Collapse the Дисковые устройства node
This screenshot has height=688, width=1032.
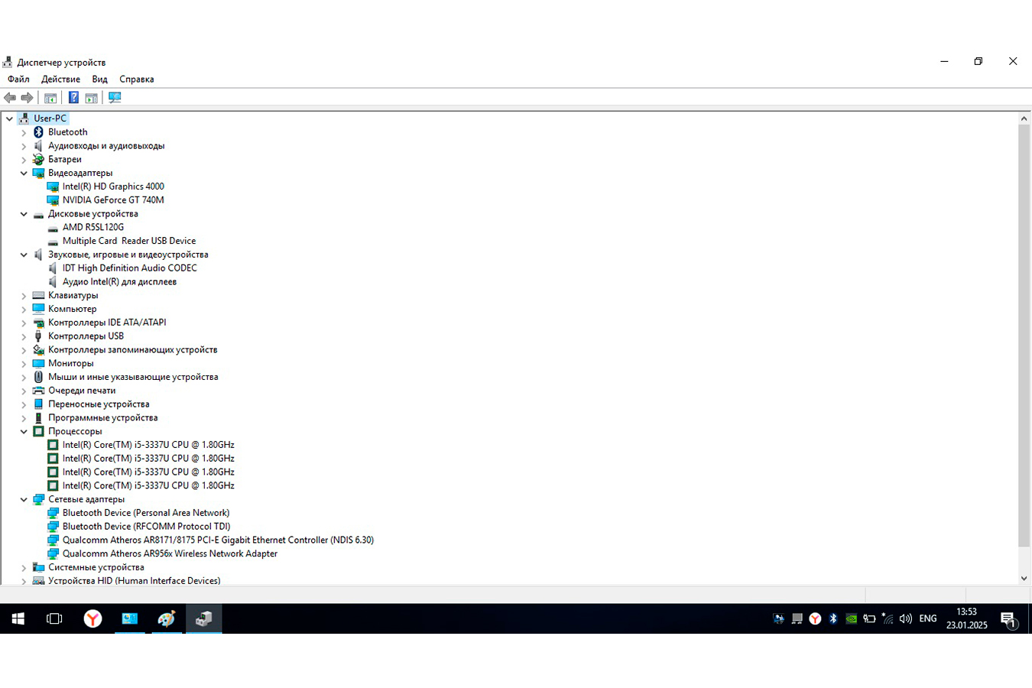(24, 214)
